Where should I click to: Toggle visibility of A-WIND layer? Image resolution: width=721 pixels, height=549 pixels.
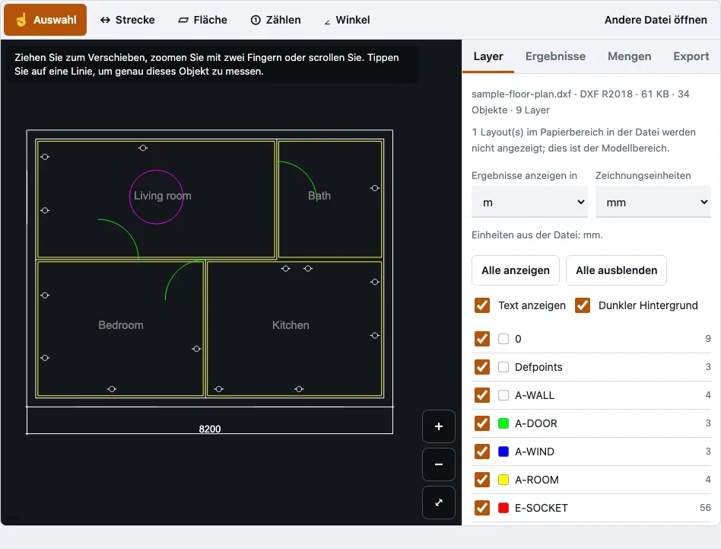[x=482, y=452]
